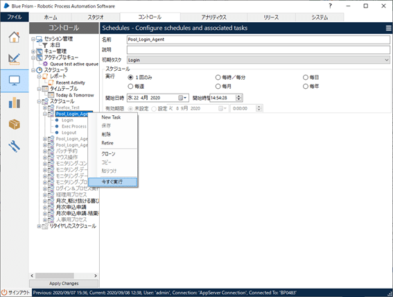Click the Apply Changes button
Image resolution: width=393 pixels, height=297 pixels.
pyautogui.click(x=64, y=283)
